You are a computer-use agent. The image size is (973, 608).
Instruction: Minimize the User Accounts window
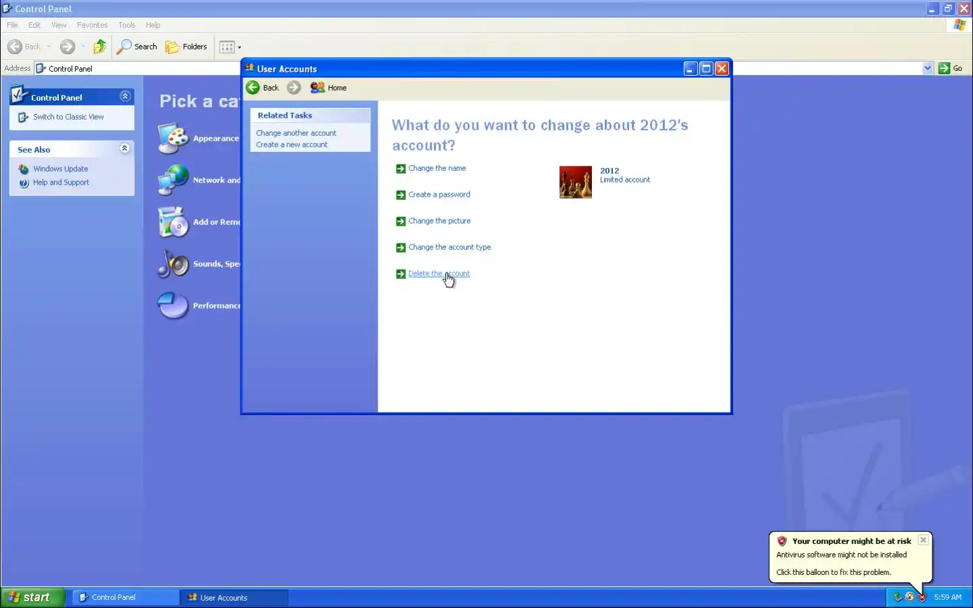[691, 68]
